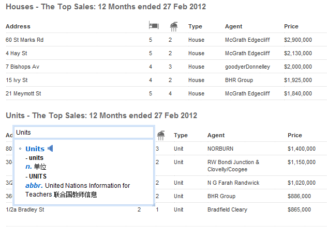This screenshot has width=327, height=227.
Task: Click the NORBURN agent entry
Action: 220,149
